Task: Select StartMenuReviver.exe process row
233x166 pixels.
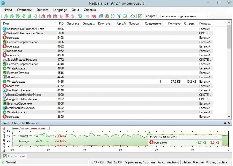Action: [x=108, y=108]
